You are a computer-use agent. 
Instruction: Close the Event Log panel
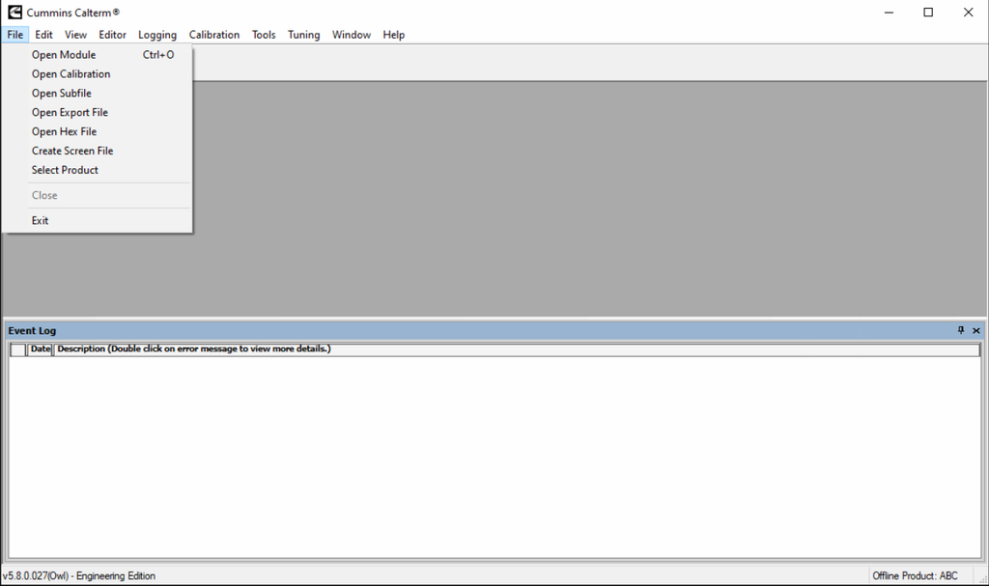(976, 330)
